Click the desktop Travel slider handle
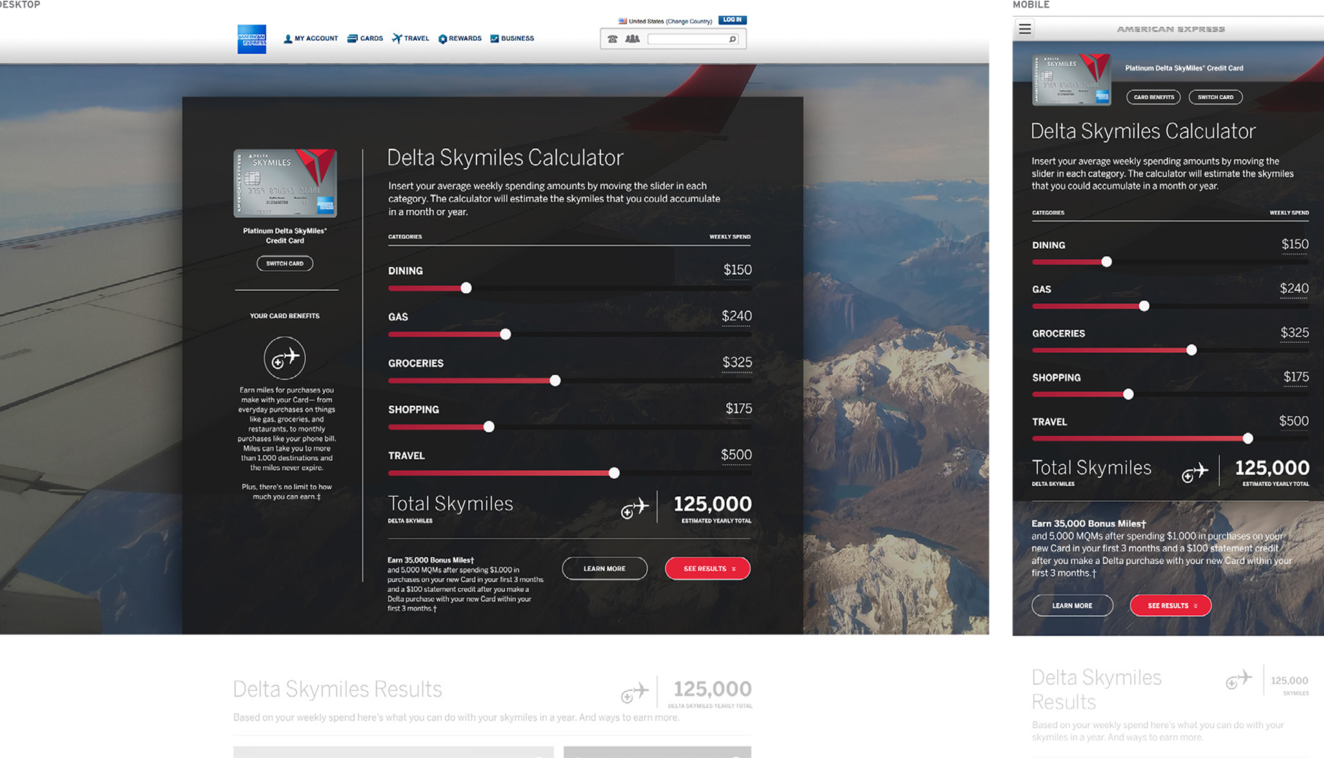This screenshot has height=758, width=1324. pos(614,473)
